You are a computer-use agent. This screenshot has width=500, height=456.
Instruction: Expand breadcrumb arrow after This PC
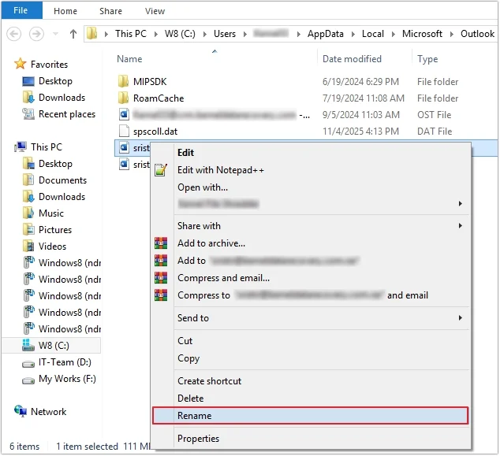pos(156,34)
